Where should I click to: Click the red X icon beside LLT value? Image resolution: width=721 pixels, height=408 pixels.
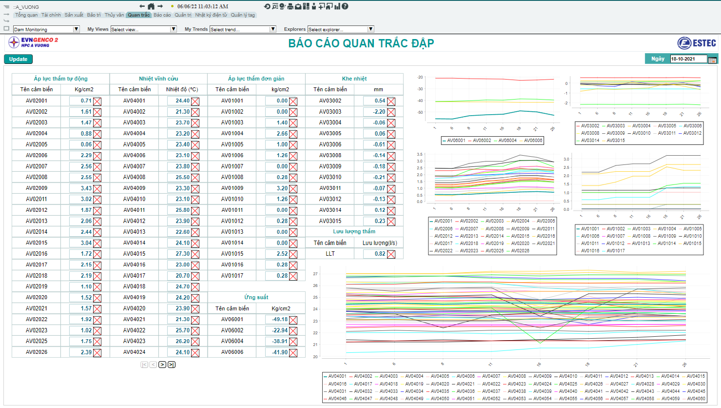(x=391, y=254)
